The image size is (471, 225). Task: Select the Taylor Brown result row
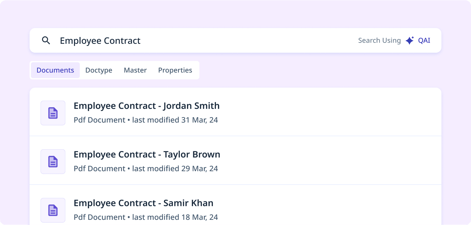pos(235,161)
